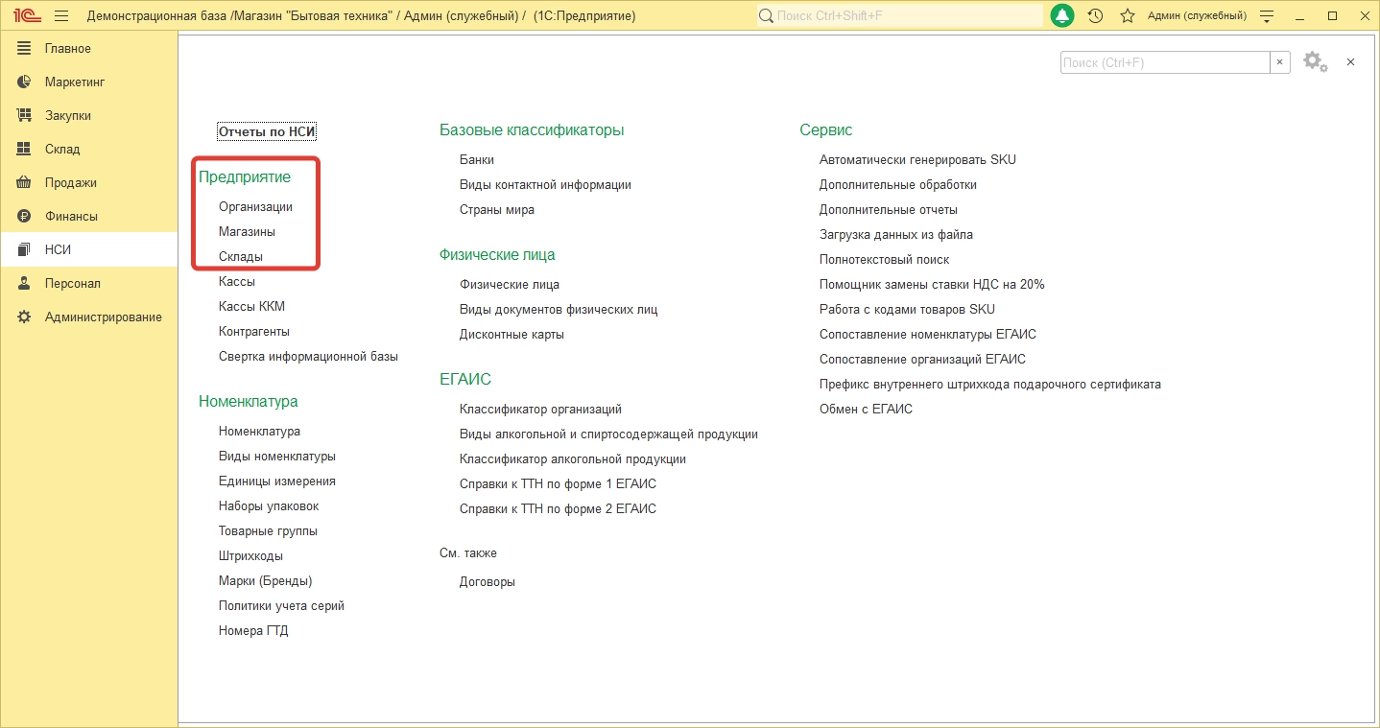
Task: Open Виды номенклатуры
Action: click(x=277, y=457)
